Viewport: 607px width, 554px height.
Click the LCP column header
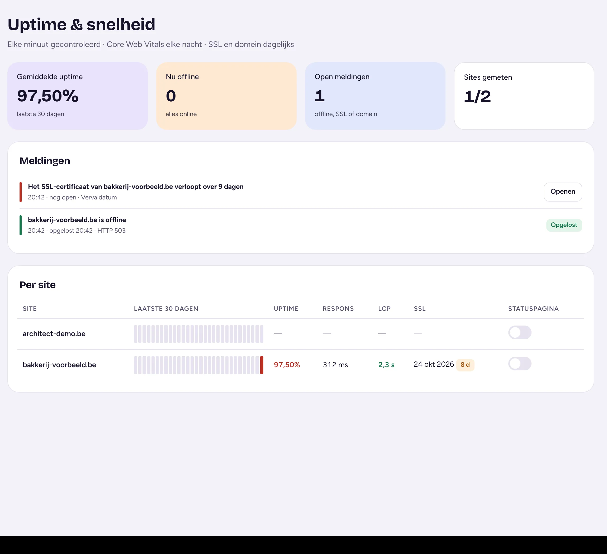(x=384, y=308)
